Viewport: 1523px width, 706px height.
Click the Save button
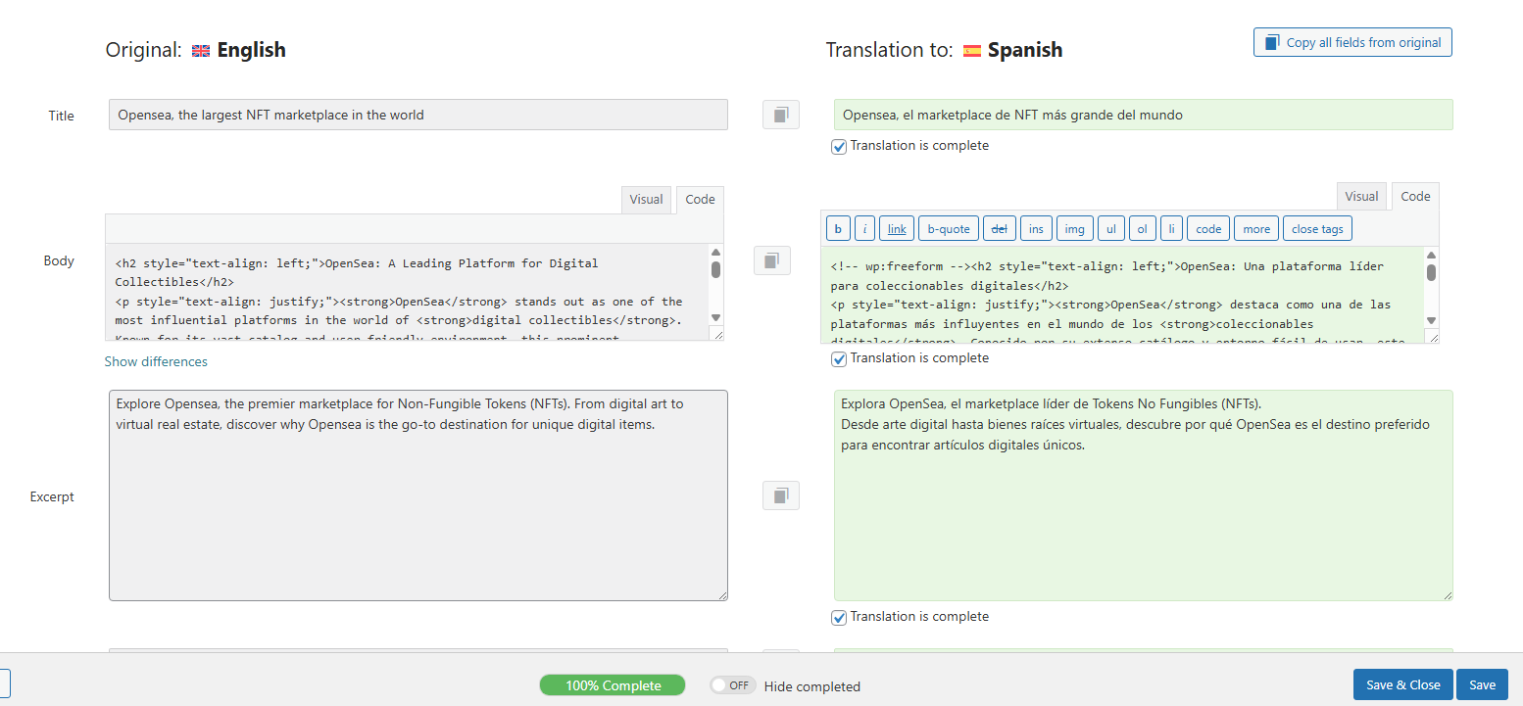coord(1482,684)
